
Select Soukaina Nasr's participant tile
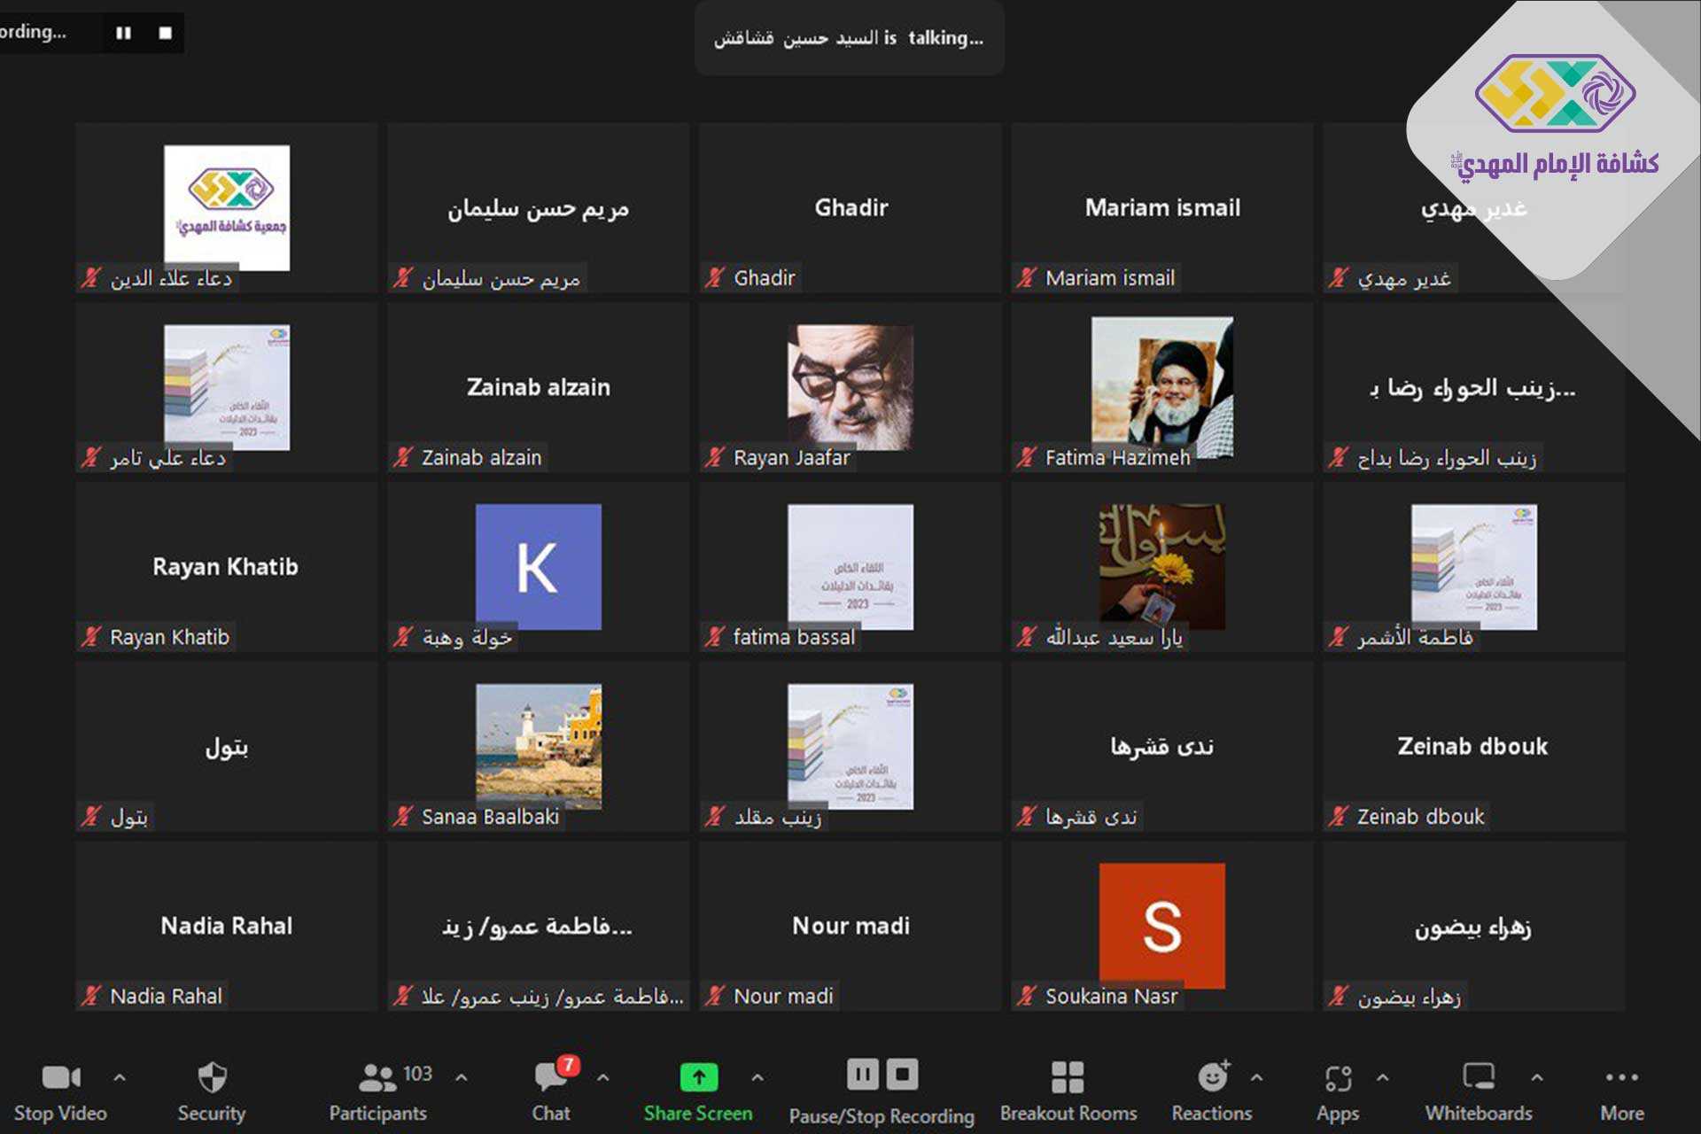coord(1161,926)
